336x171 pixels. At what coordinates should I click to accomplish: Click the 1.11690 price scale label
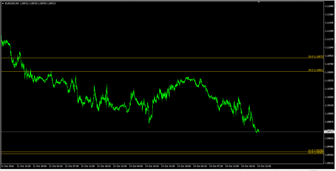point(329,6)
